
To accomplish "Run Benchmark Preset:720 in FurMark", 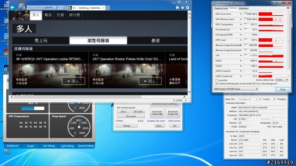I will coord(173,113).
